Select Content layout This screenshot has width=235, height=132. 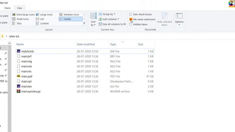click(x=42, y=23)
